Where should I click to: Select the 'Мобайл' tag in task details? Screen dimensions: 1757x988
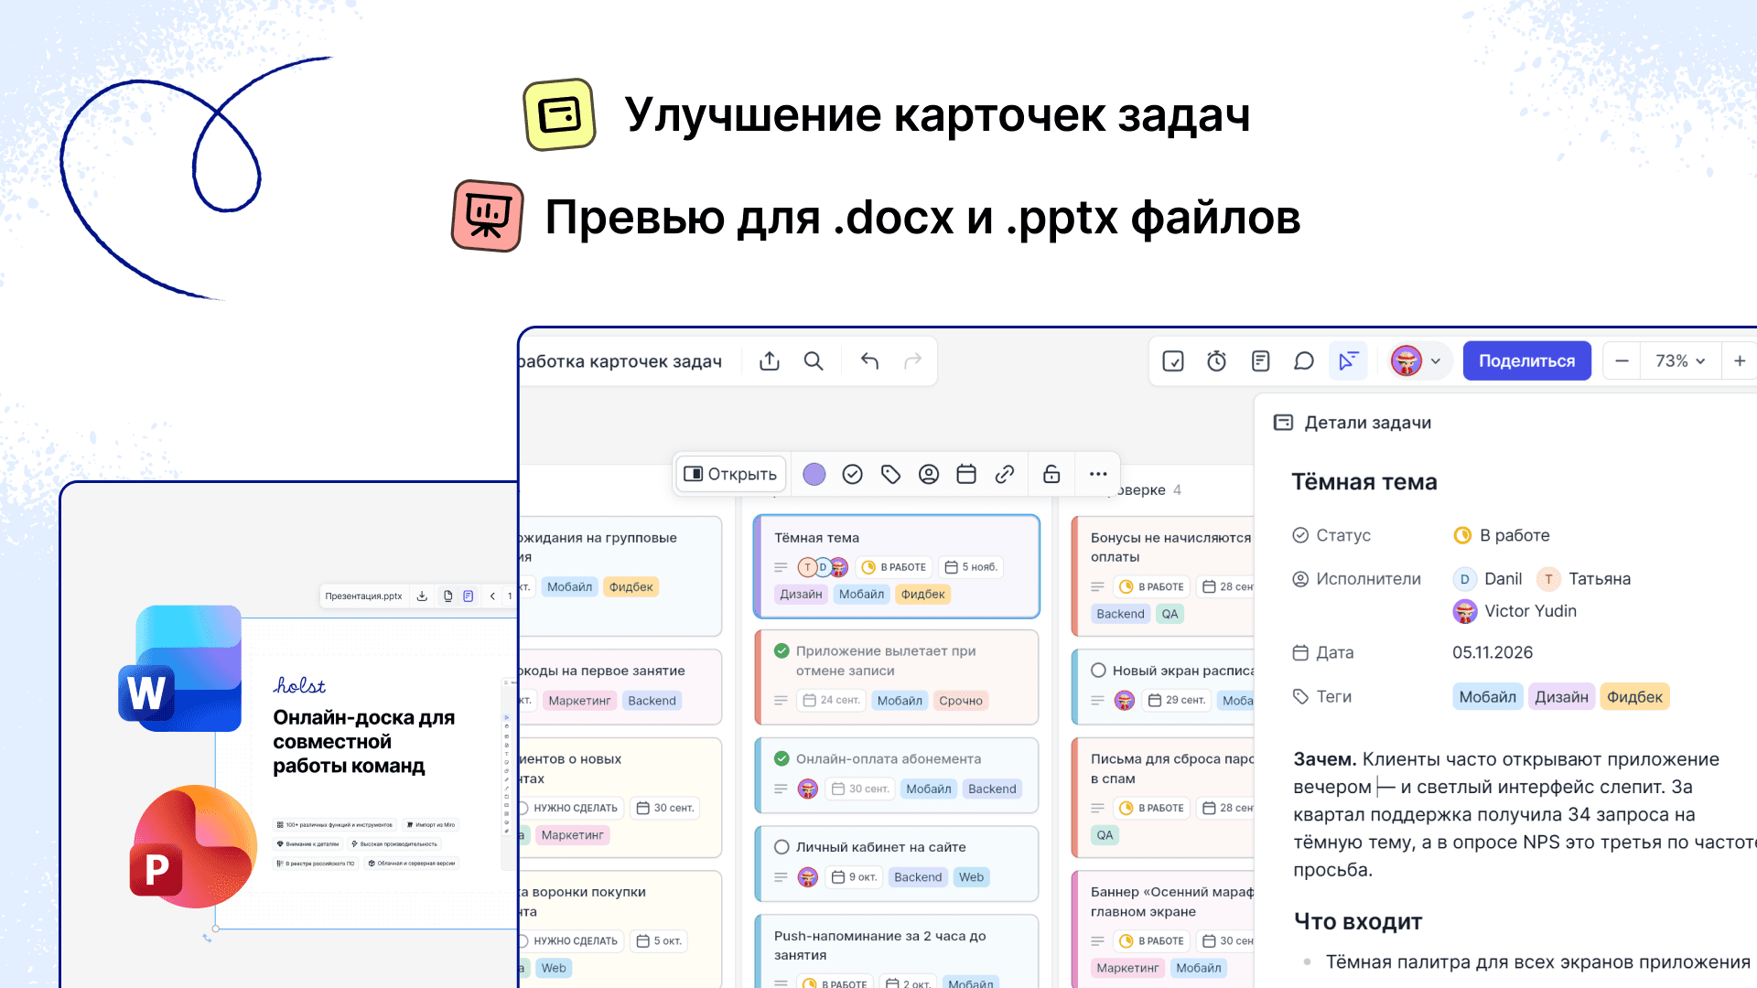coord(1487,697)
